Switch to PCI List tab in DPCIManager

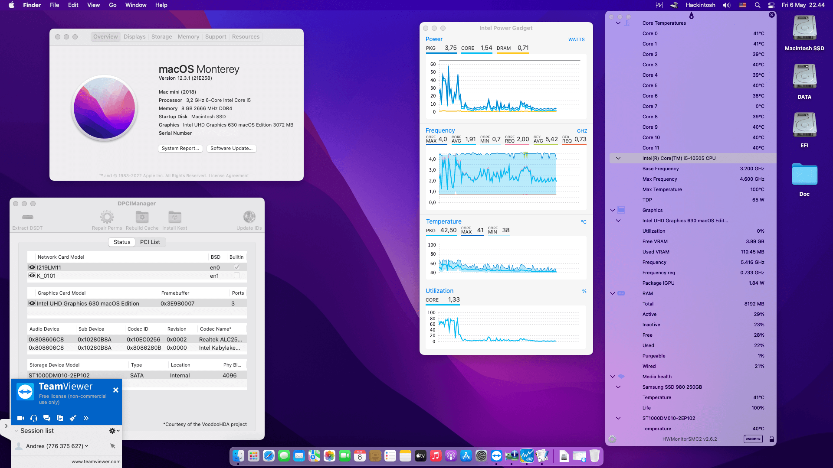150,242
